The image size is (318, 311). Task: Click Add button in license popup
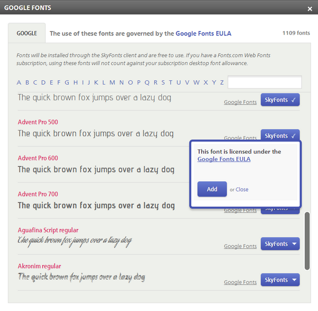click(212, 189)
